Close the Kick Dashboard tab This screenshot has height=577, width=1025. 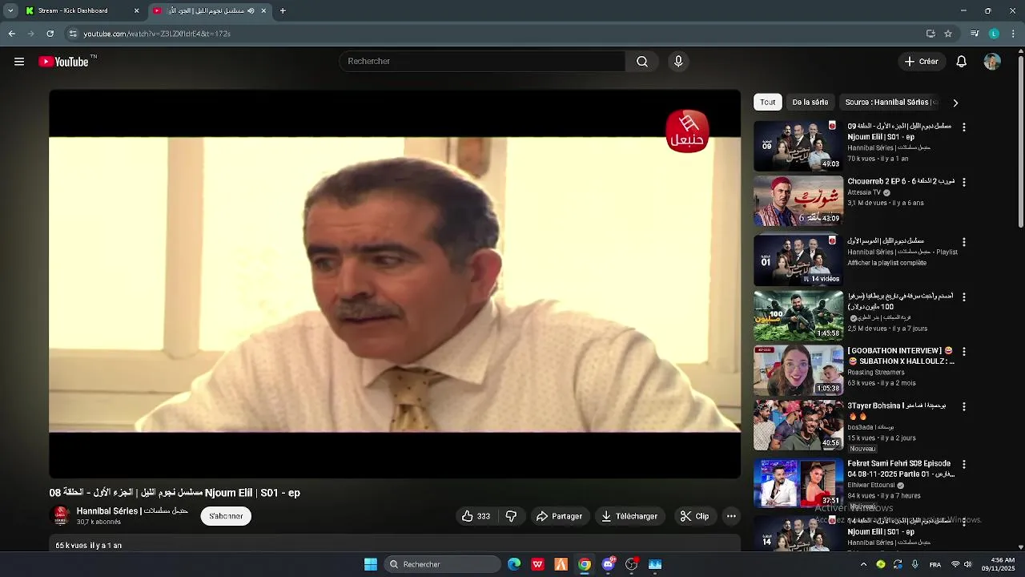click(x=136, y=10)
